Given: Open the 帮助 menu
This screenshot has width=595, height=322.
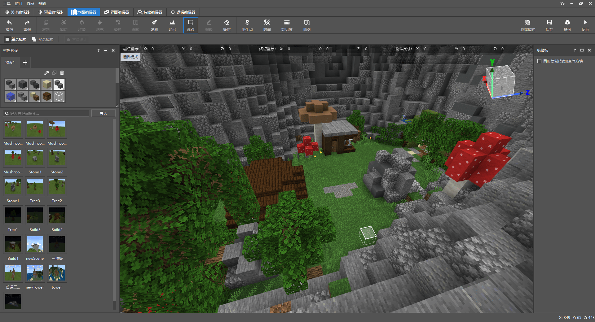Looking at the screenshot, I should [x=42, y=3].
